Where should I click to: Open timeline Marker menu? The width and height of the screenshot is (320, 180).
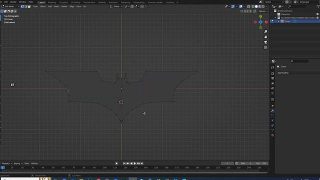[34, 163]
